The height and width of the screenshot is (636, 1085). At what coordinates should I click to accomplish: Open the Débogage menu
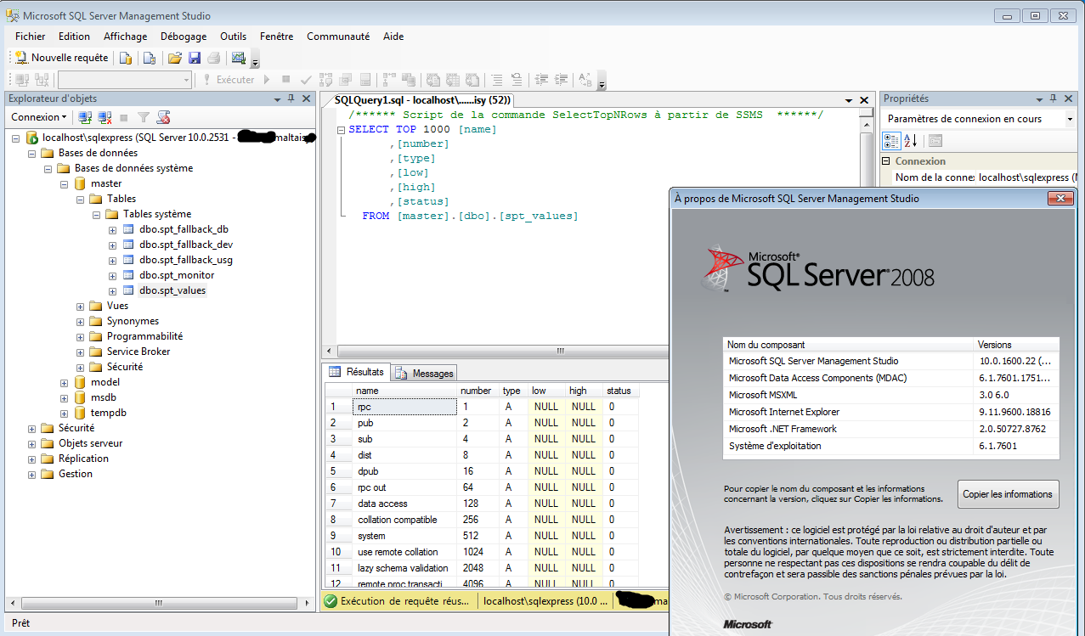tap(184, 37)
